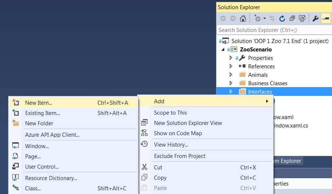Screen dimensions: 332x194
Task: Open the Pending Changes Filter dropdown arrow
Action: pos(265,18)
